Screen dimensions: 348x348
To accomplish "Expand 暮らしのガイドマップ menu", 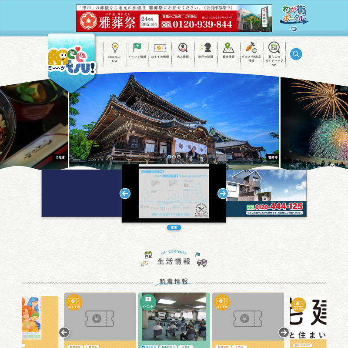I will 274,54.
